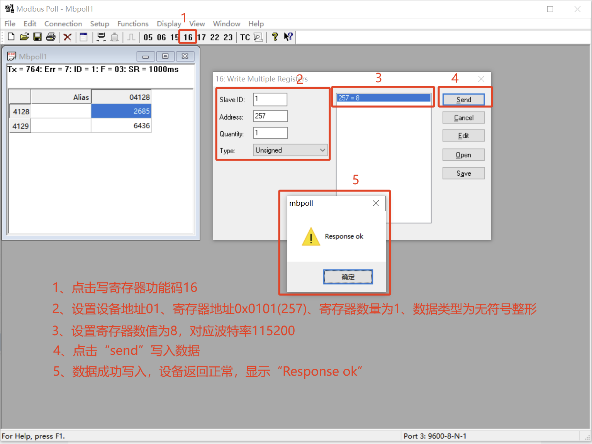Image resolution: width=592 pixels, height=444 pixels.
Task: Click the 16 Write Multiple Registers toolbar icon
Action: click(x=188, y=37)
